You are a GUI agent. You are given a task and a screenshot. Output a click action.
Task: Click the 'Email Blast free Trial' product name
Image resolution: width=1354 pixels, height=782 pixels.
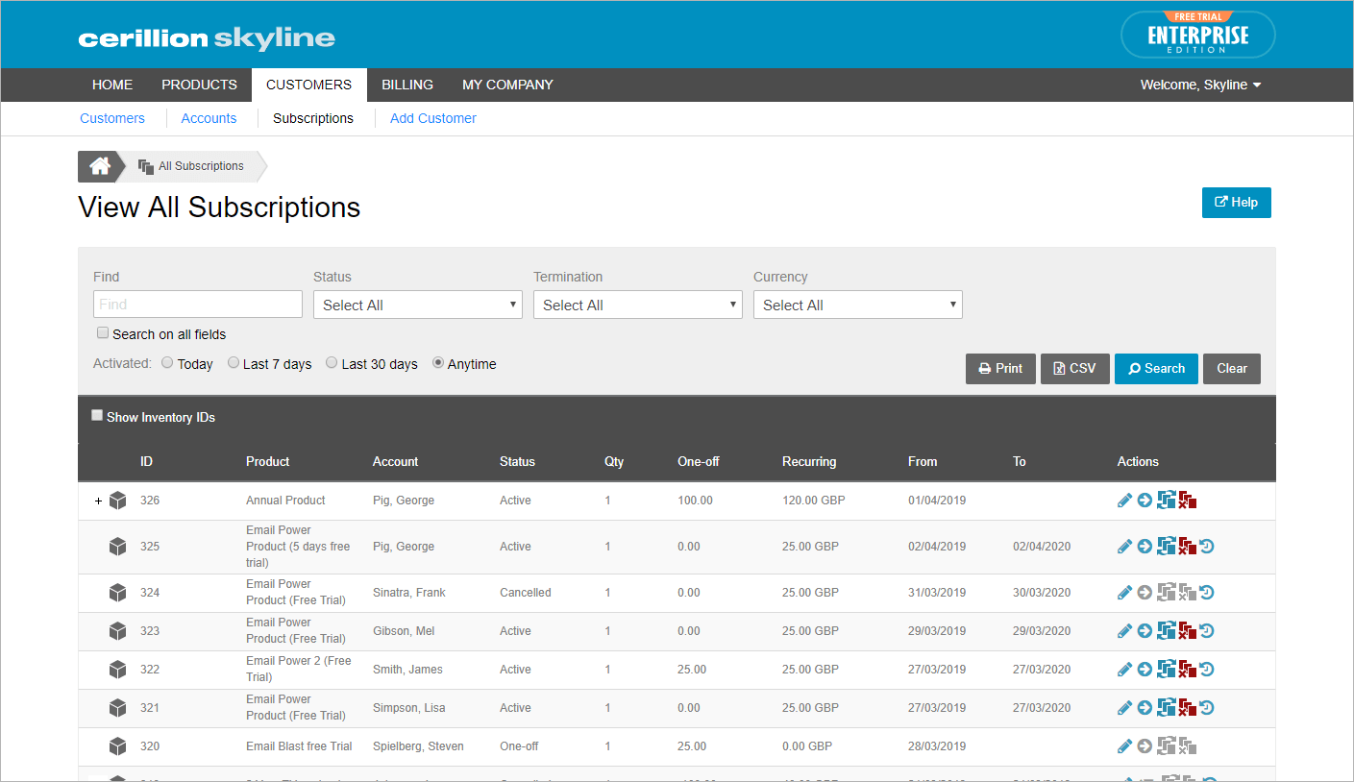tap(299, 746)
